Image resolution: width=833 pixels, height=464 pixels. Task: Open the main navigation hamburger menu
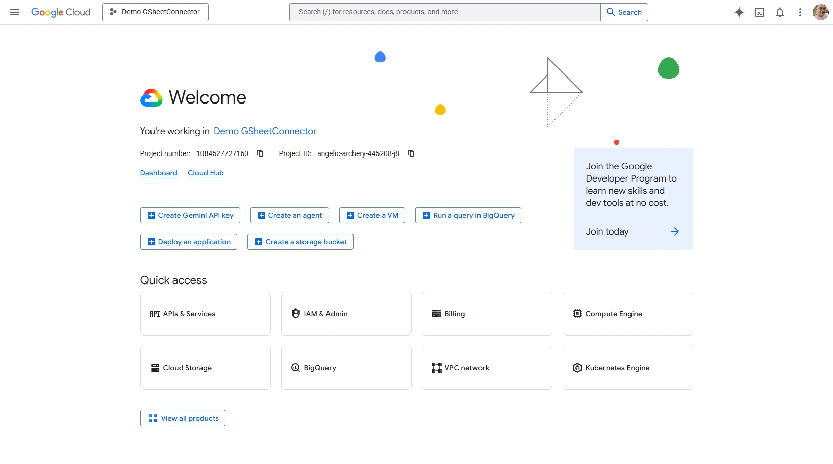point(14,12)
